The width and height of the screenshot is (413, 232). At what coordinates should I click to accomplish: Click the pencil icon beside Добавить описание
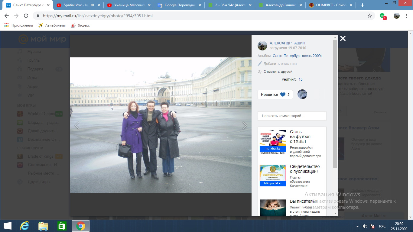pyautogui.click(x=260, y=64)
